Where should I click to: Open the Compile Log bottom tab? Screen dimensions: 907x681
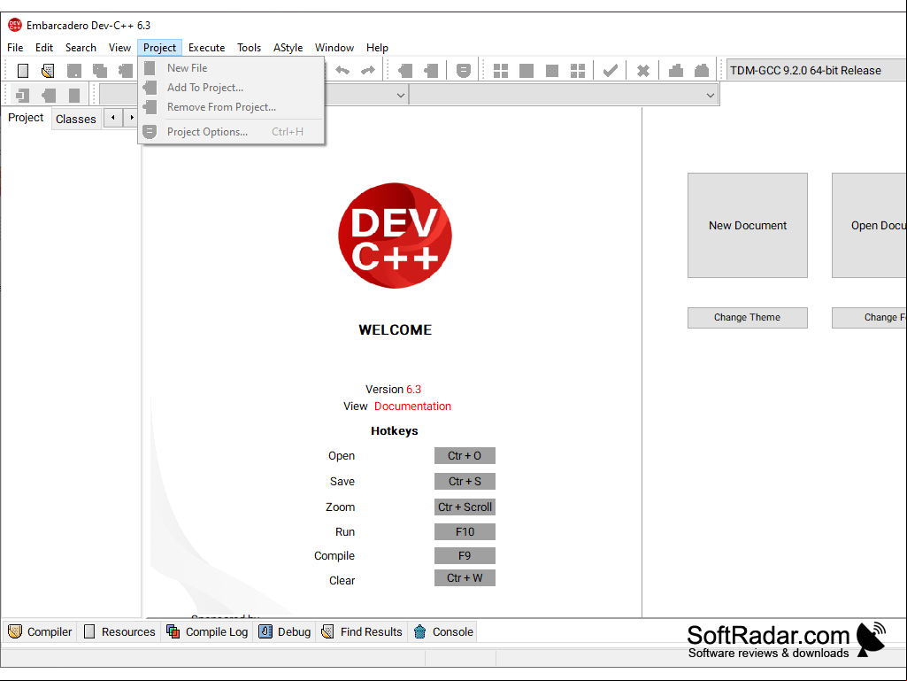click(x=207, y=631)
